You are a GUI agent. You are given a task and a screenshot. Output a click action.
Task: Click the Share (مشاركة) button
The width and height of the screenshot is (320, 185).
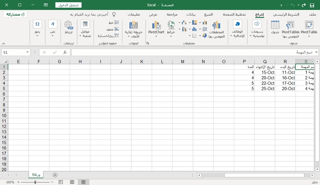pyautogui.click(x=16, y=14)
